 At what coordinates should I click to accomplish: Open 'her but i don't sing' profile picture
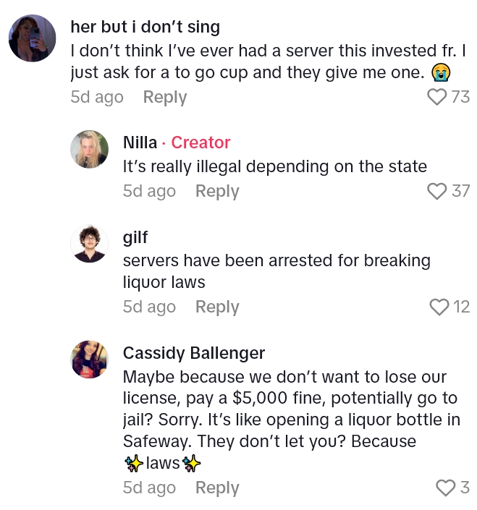32,38
